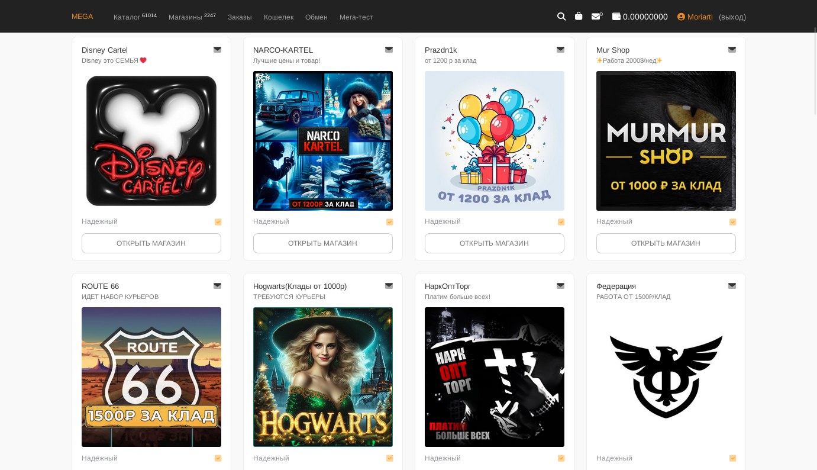Click the subtitle 'ТРЕБУЮТСЯ КУРЬЕРЫ'
The height and width of the screenshot is (470, 817).
click(x=289, y=297)
